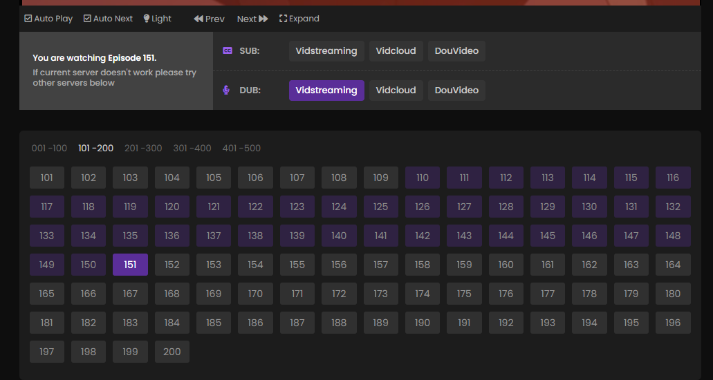Screen dimensions: 713x380
Task: Switch to episode range 301-400
Action: click(x=192, y=148)
